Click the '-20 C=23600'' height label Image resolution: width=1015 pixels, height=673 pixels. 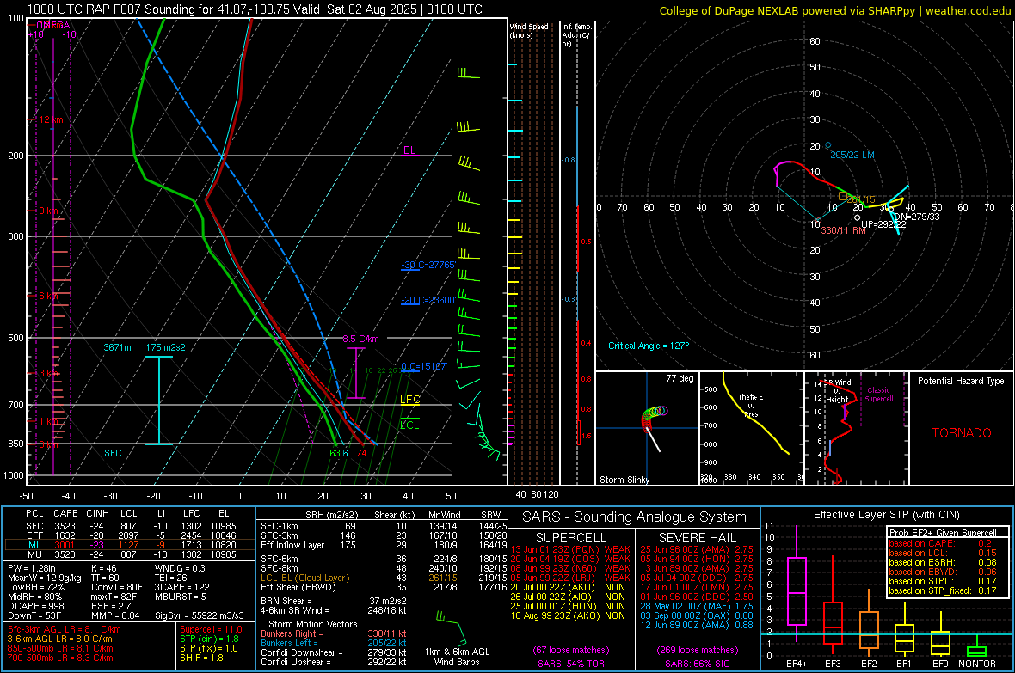(428, 300)
